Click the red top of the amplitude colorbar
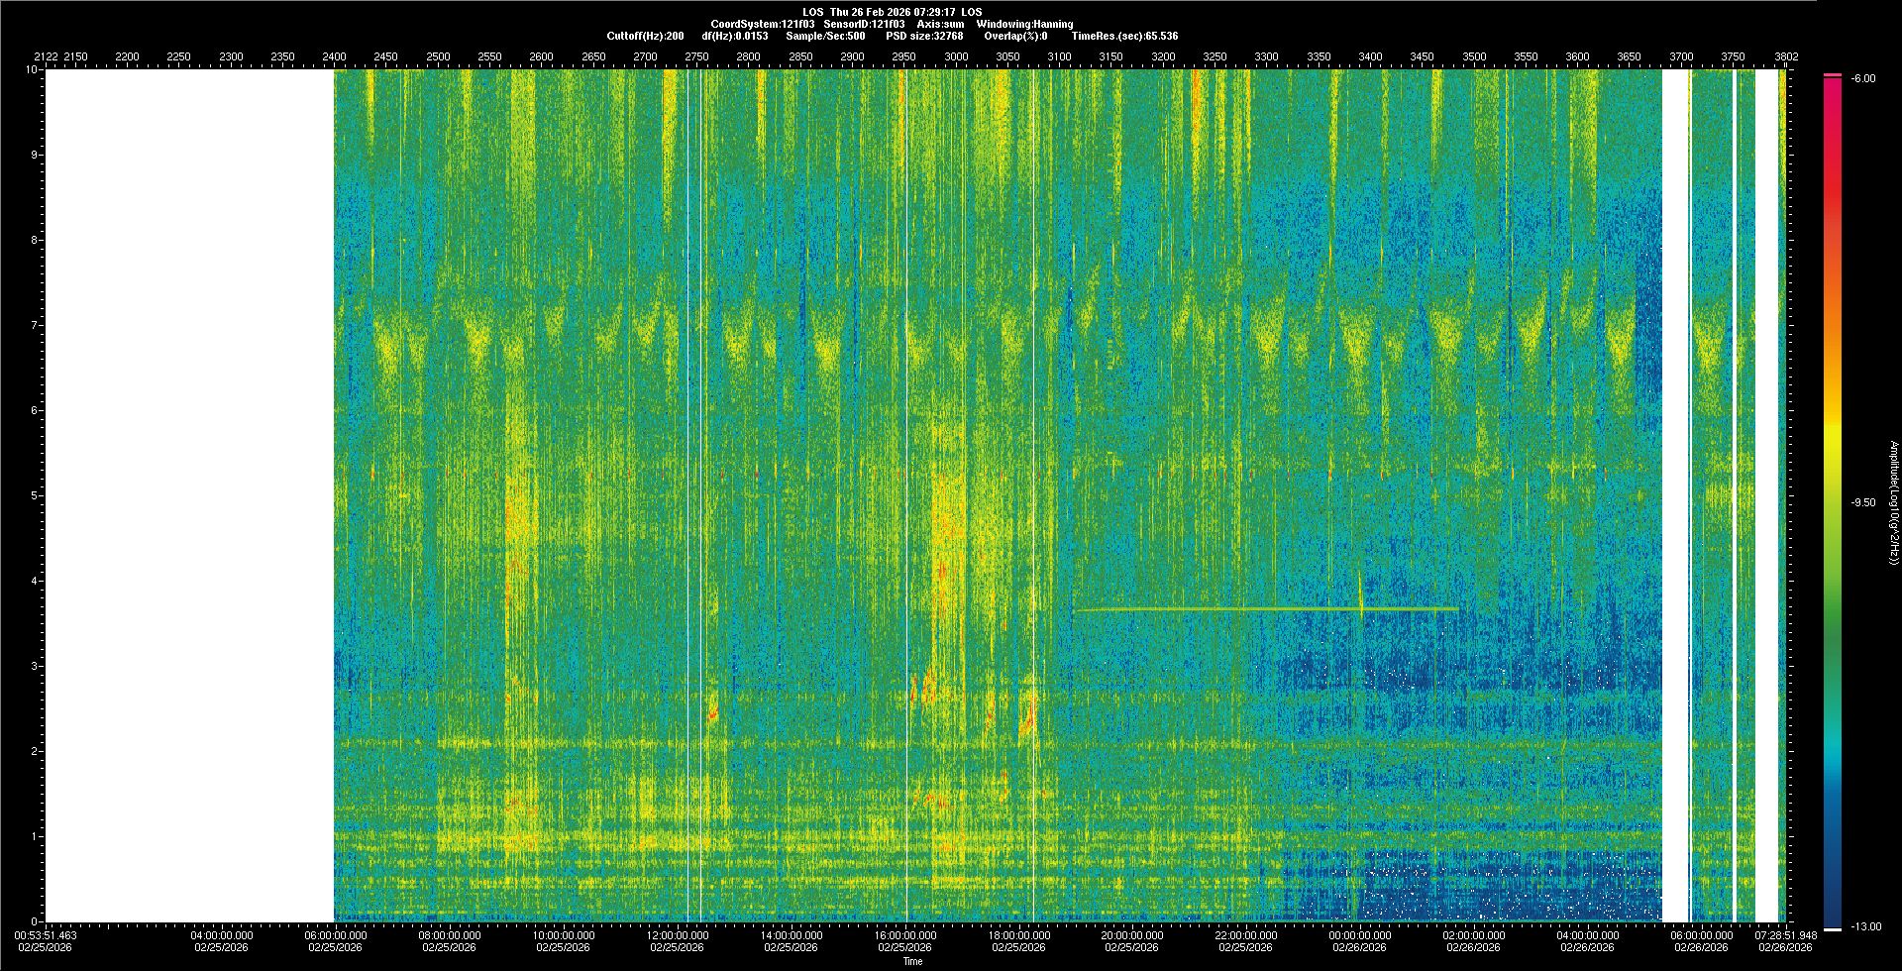This screenshot has width=1902, height=971. 1833,89
